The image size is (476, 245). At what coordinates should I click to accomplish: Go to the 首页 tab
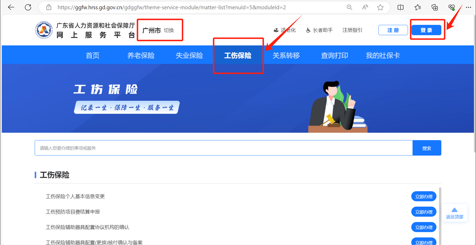click(x=93, y=55)
